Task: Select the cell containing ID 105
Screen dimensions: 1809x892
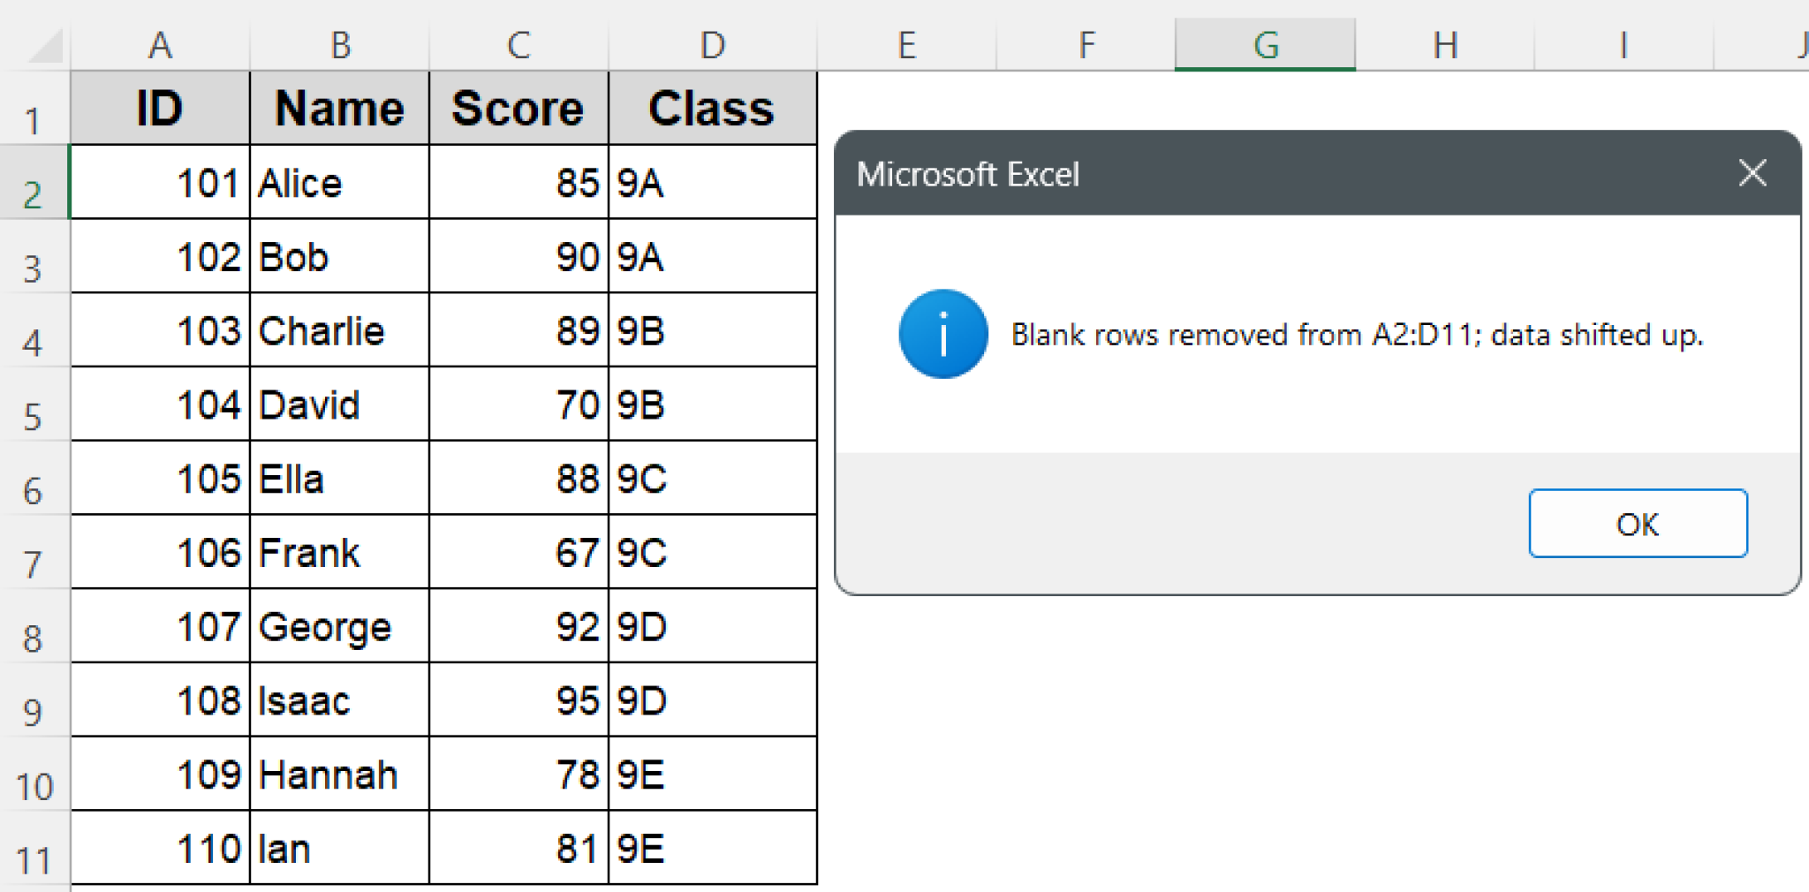Action: pyautogui.click(x=160, y=477)
